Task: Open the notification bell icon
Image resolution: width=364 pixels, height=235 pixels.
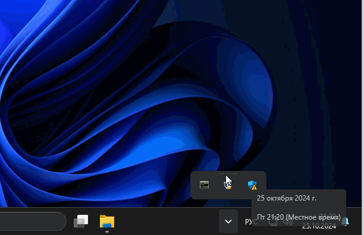Action: click(345, 221)
